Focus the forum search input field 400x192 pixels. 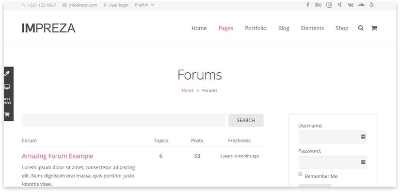coord(124,120)
